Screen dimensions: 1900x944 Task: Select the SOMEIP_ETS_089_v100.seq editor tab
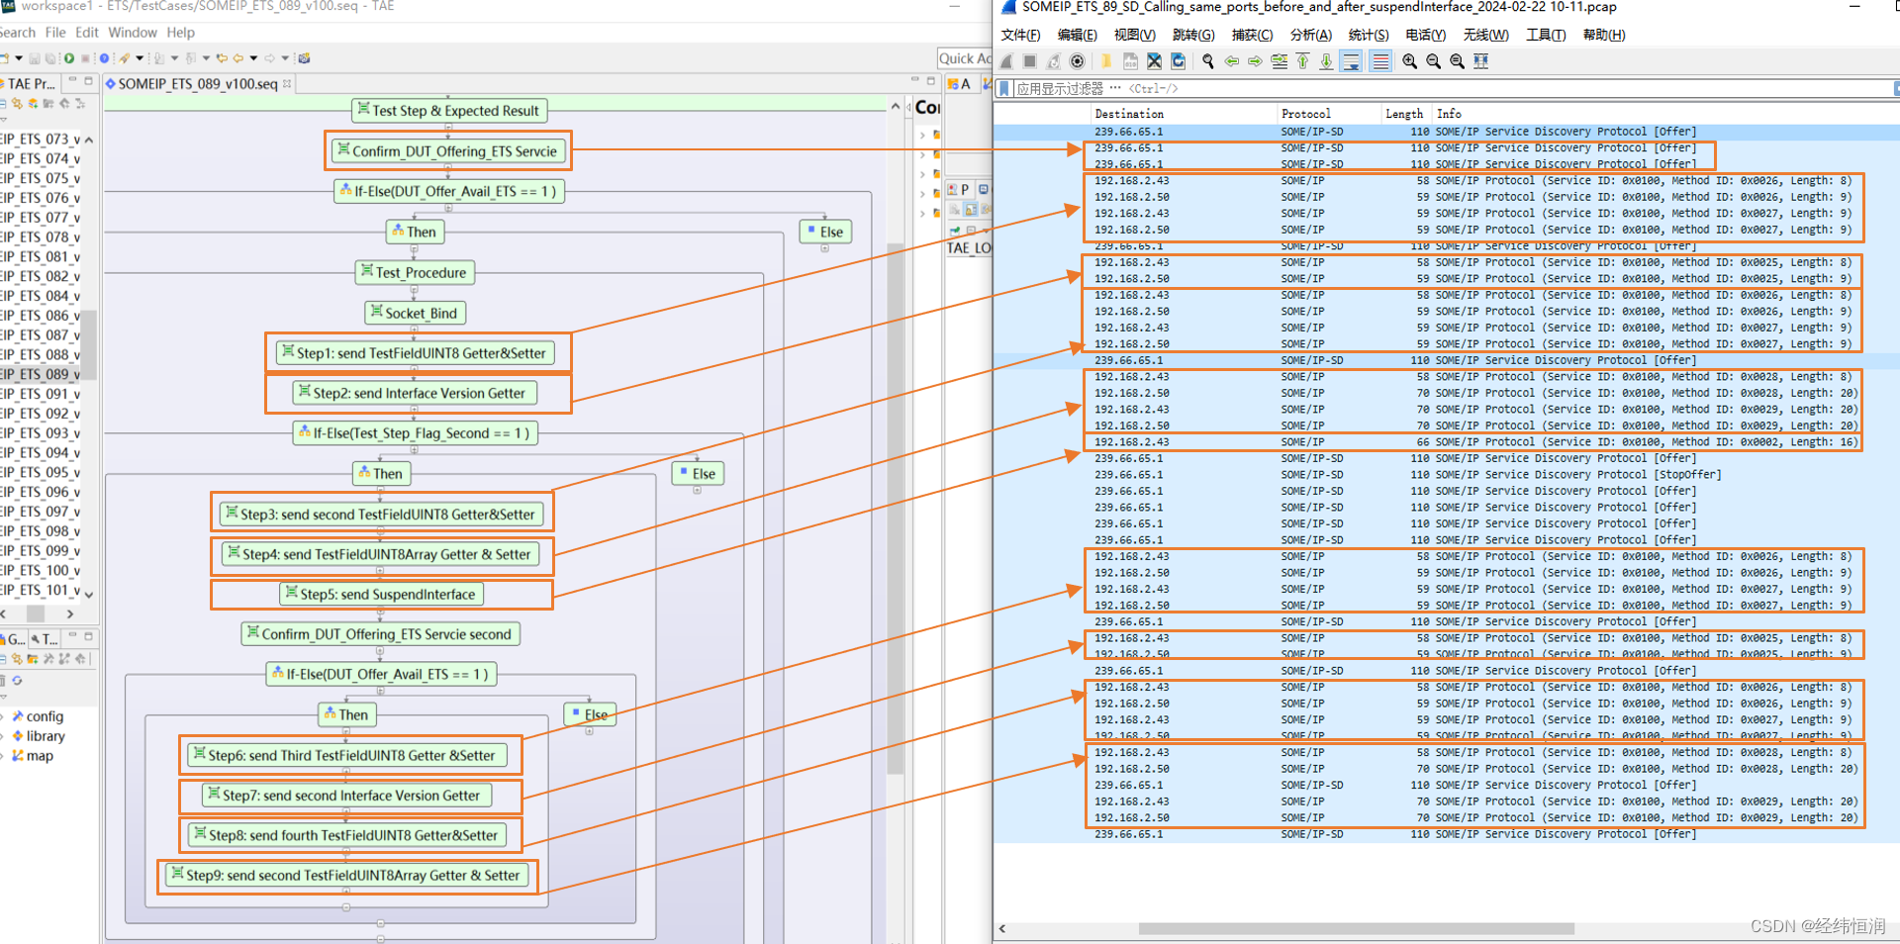(198, 84)
